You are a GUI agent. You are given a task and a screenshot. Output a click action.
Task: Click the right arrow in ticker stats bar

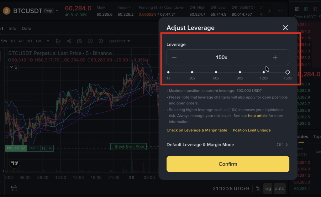point(269,11)
